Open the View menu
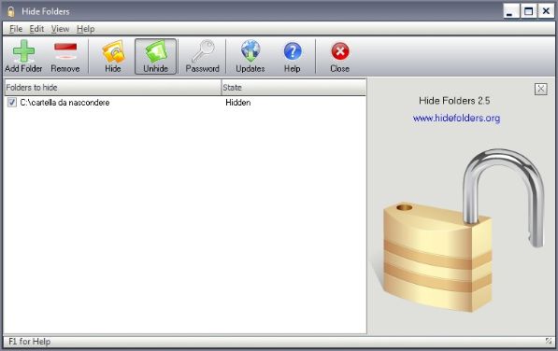 click(x=60, y=29)
